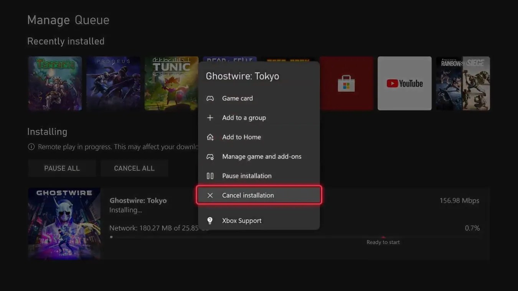Image resolution: width=518 pixels, height=291 pixels.
Task: Open Manage game and add-ons
Action: coord(262,156)
